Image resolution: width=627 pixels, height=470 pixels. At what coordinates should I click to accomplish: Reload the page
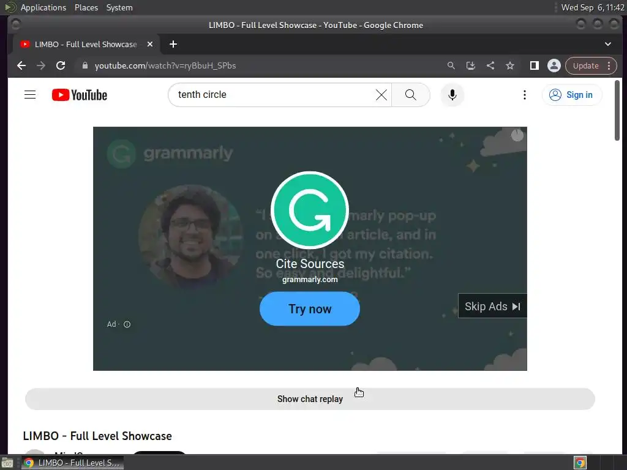tap(61, 65)
